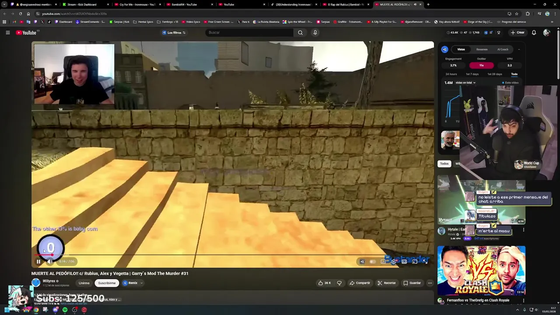This screenshot has height=315, width=560.
Task: Dislike the video with thumbs down
Action: 339,283
